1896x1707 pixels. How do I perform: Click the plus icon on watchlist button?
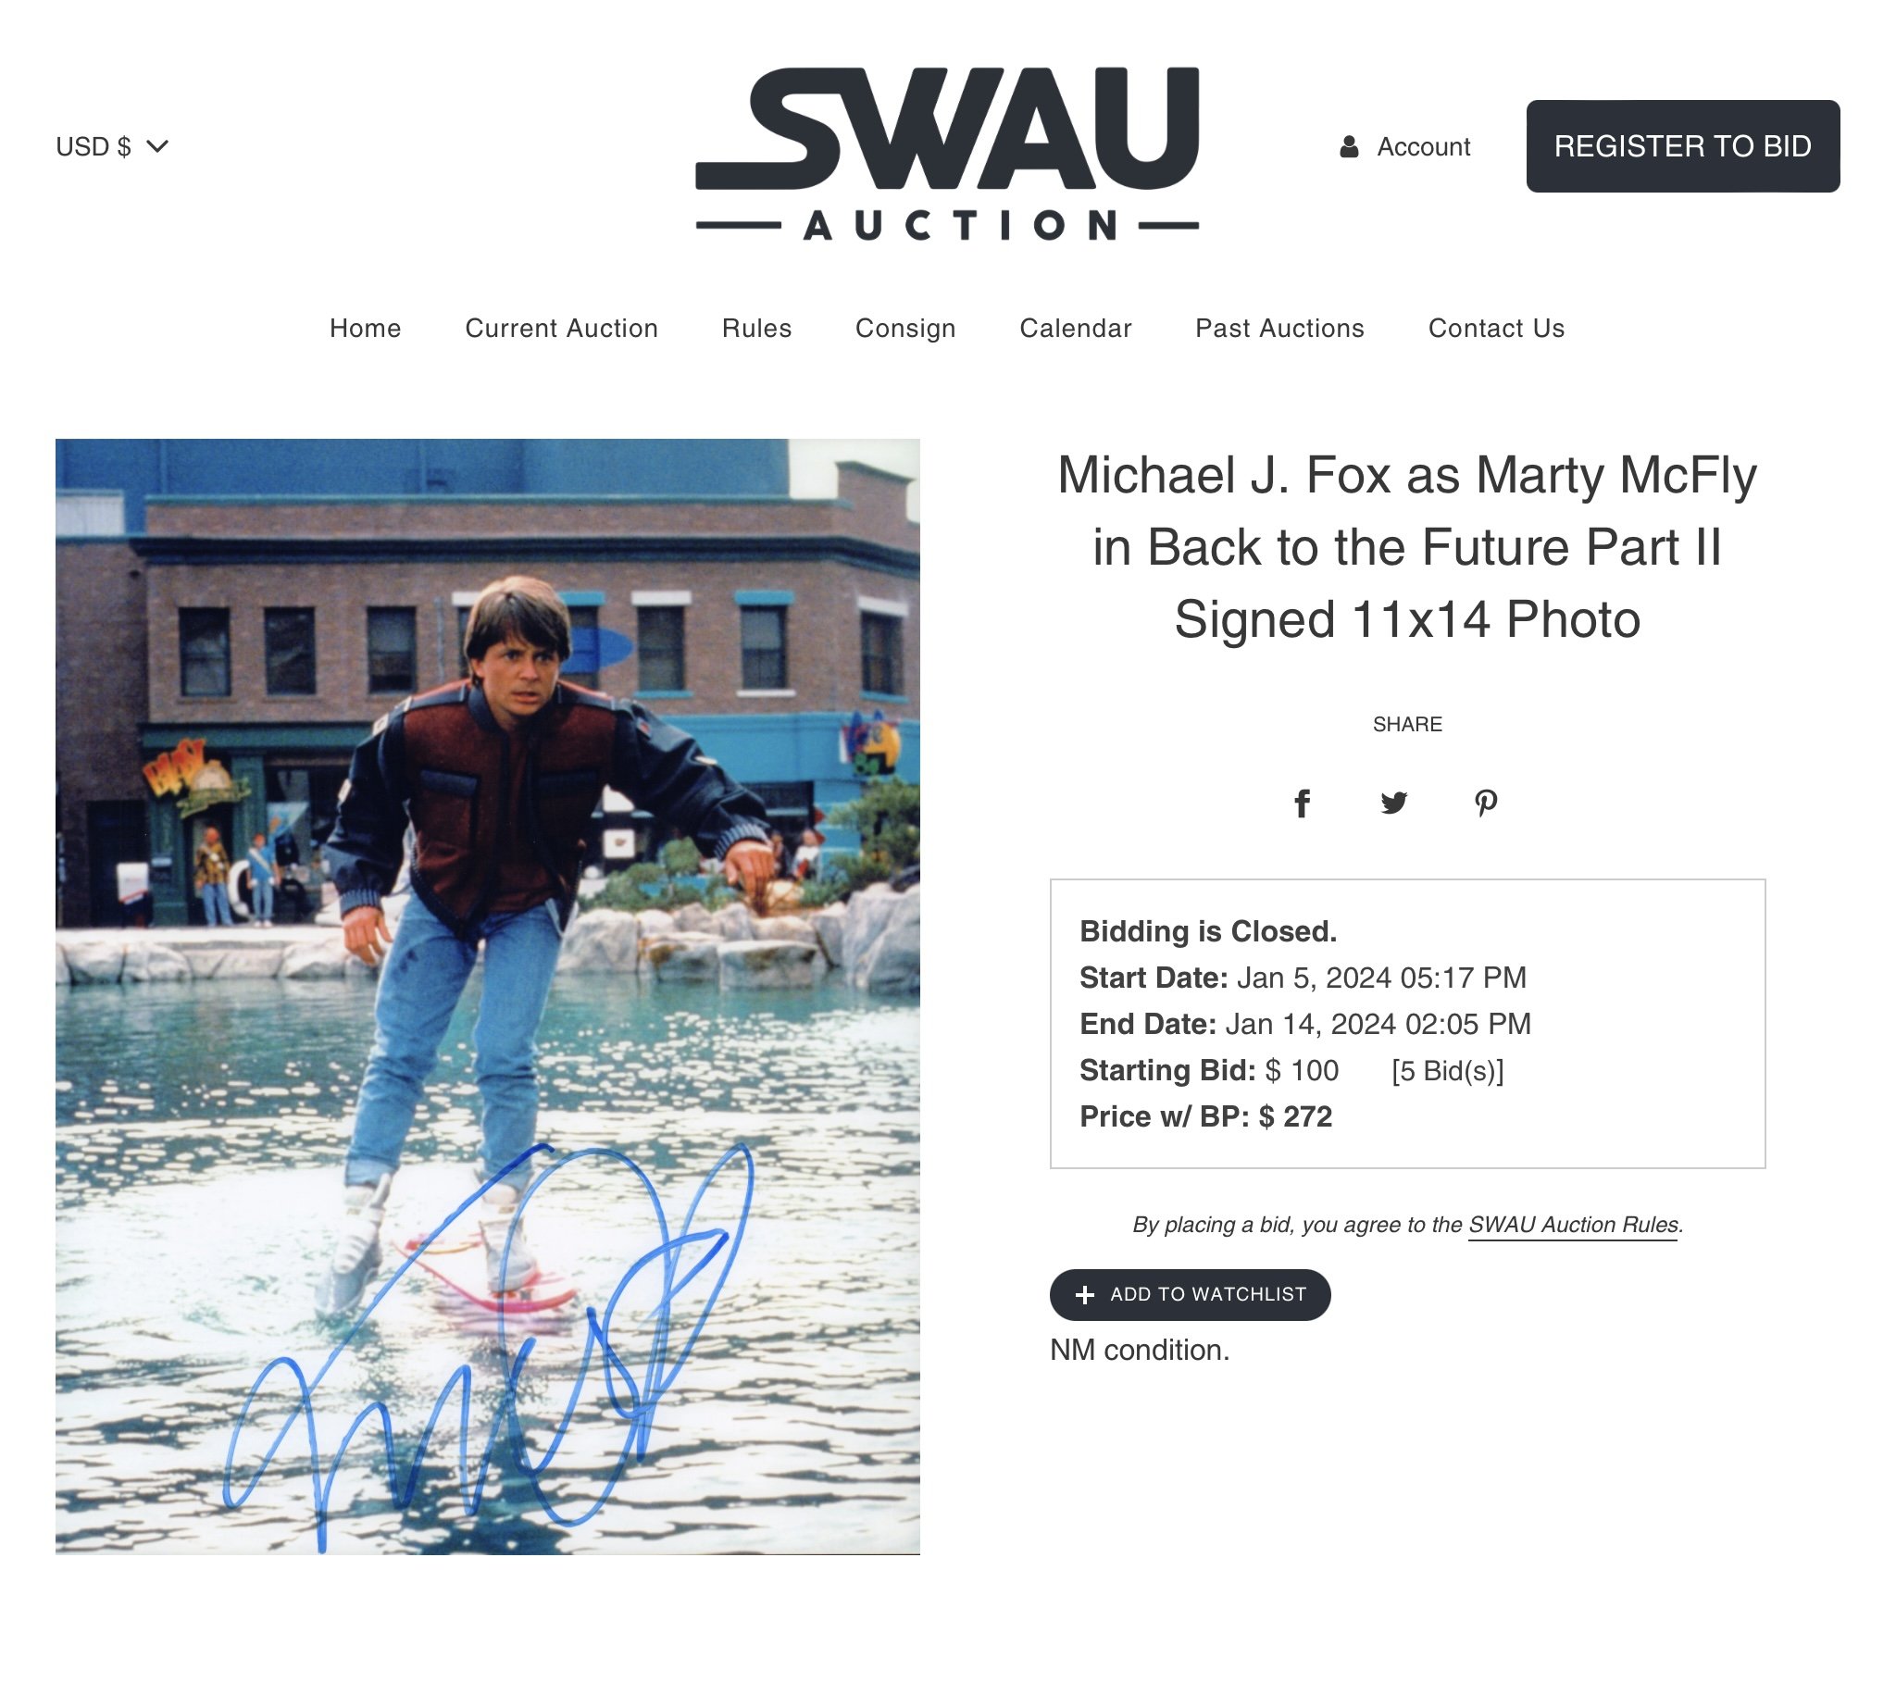point(1084,1294)
